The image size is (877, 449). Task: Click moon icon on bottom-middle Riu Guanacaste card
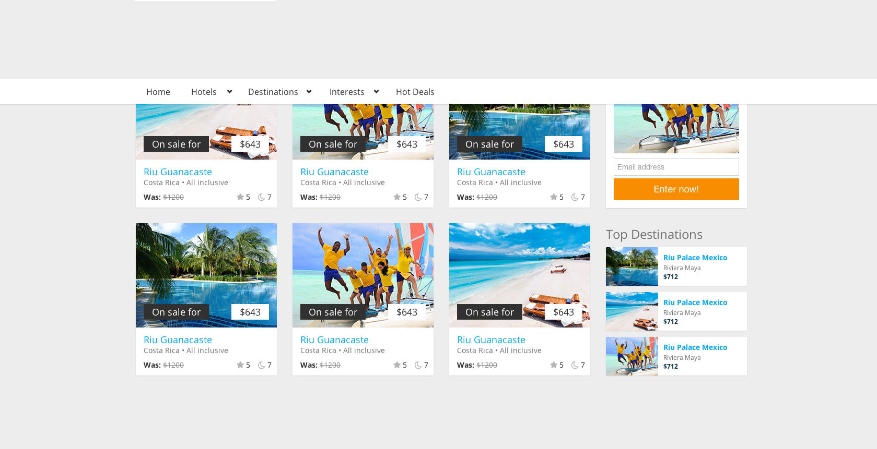(x=418, y=365)
